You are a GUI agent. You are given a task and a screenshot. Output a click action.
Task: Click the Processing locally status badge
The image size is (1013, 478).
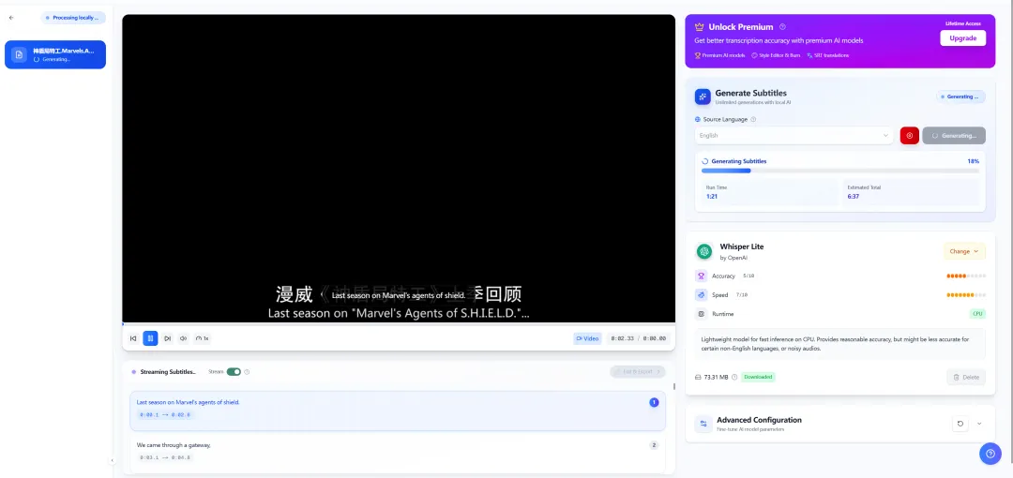pyautogui.click(x=73, y=18)
